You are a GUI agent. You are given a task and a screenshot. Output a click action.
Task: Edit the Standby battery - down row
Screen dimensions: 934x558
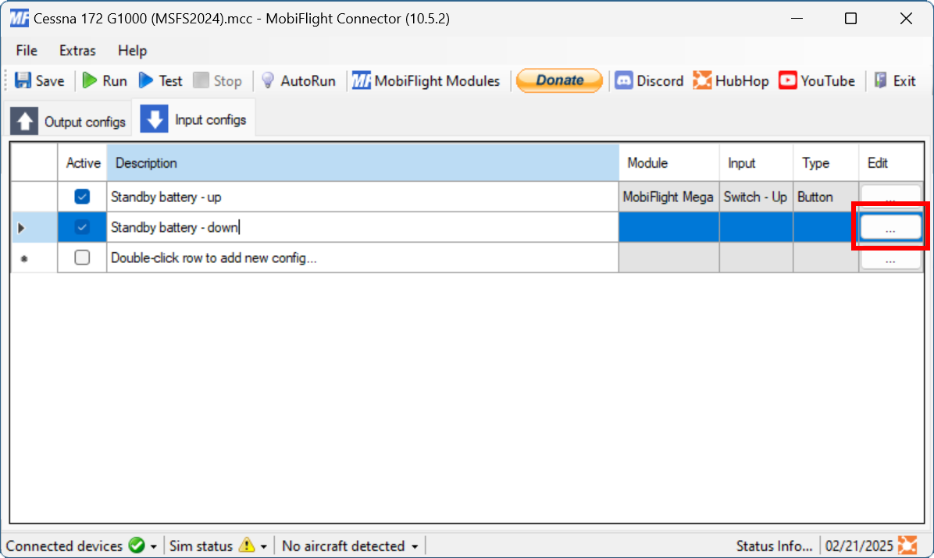(x=889, y=227)
